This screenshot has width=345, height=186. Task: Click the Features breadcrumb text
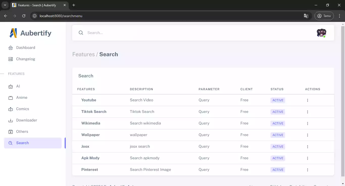[x=84, y=54]
